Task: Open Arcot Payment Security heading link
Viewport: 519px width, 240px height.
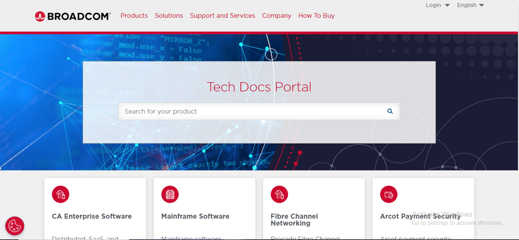Action: tap(420, 216)
